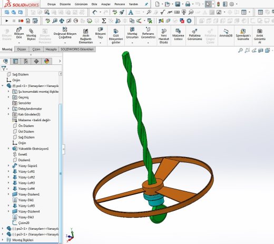Open the filter dropdown in feature tree

pos(4,68)
